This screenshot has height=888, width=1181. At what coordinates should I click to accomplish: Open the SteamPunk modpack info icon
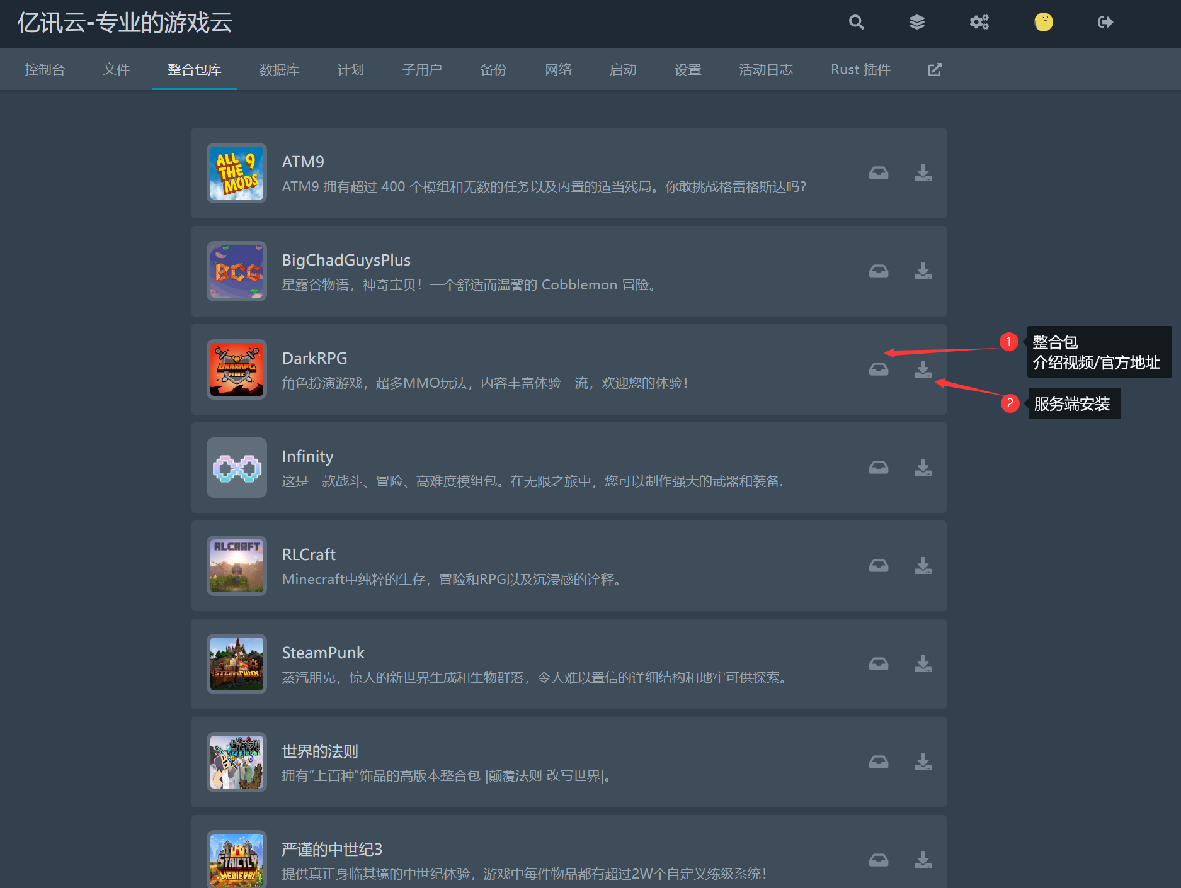click(879, 664)
